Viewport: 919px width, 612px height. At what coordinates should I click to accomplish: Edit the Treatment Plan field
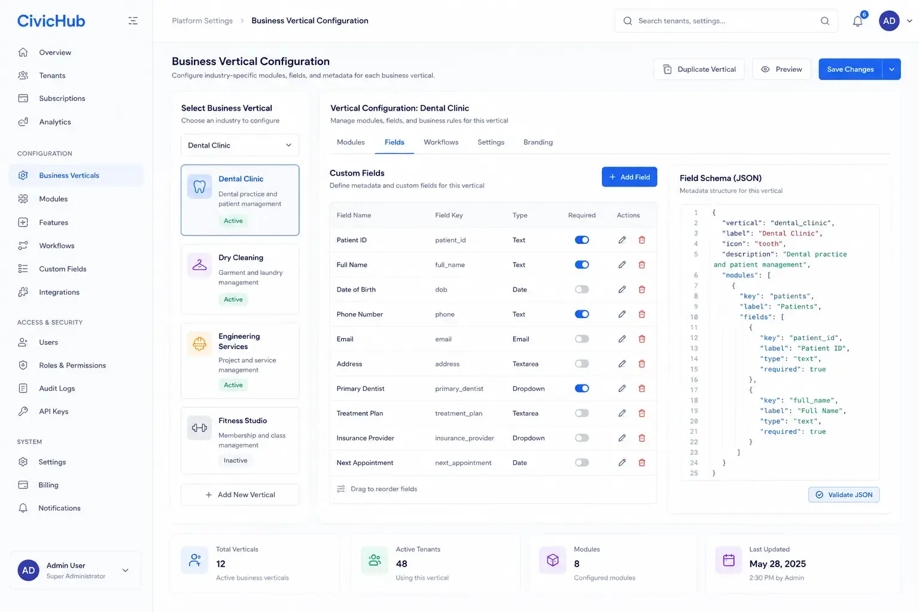point(622,413)
